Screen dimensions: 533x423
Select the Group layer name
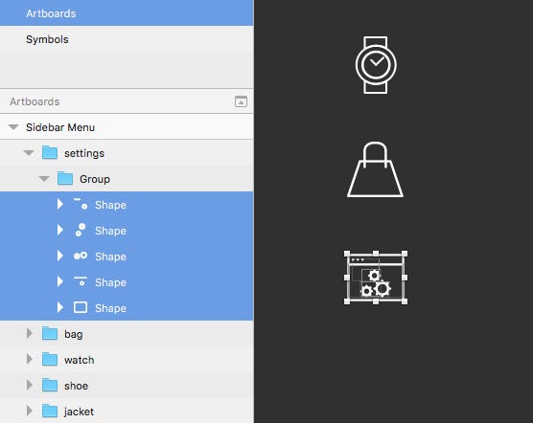click(95, 179)
